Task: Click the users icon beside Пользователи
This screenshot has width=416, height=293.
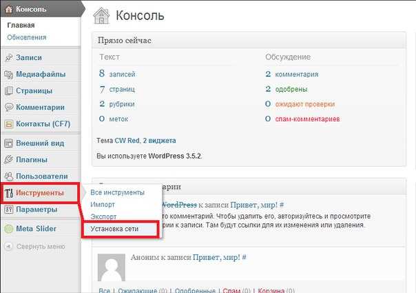Action: (9, 176)
